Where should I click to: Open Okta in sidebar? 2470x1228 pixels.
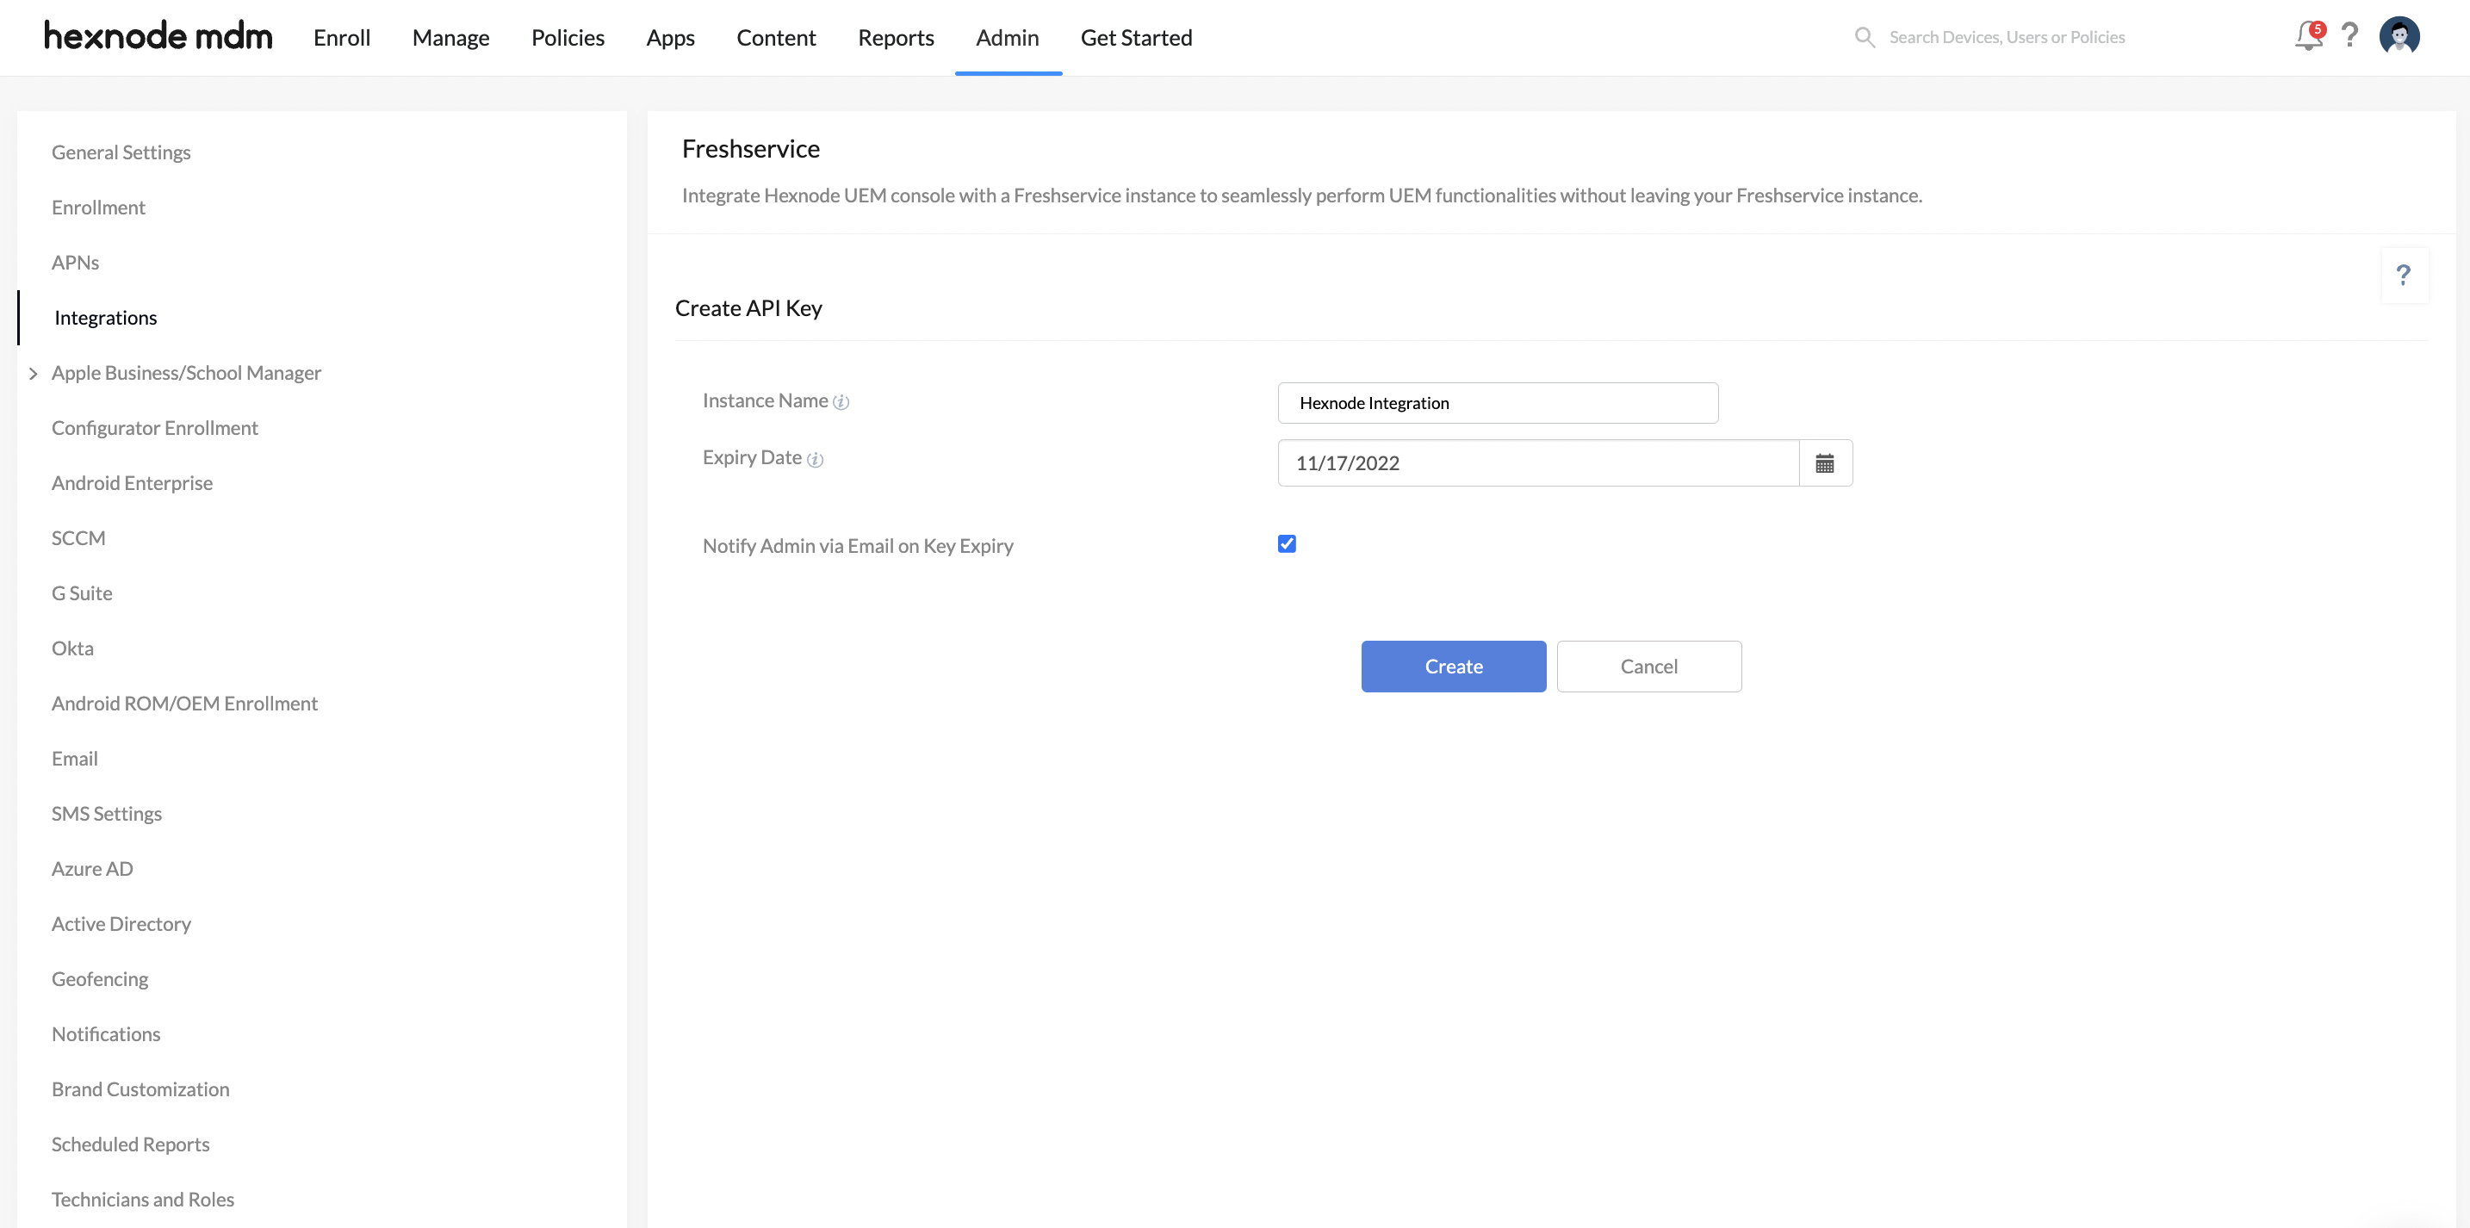click(72, 648)
